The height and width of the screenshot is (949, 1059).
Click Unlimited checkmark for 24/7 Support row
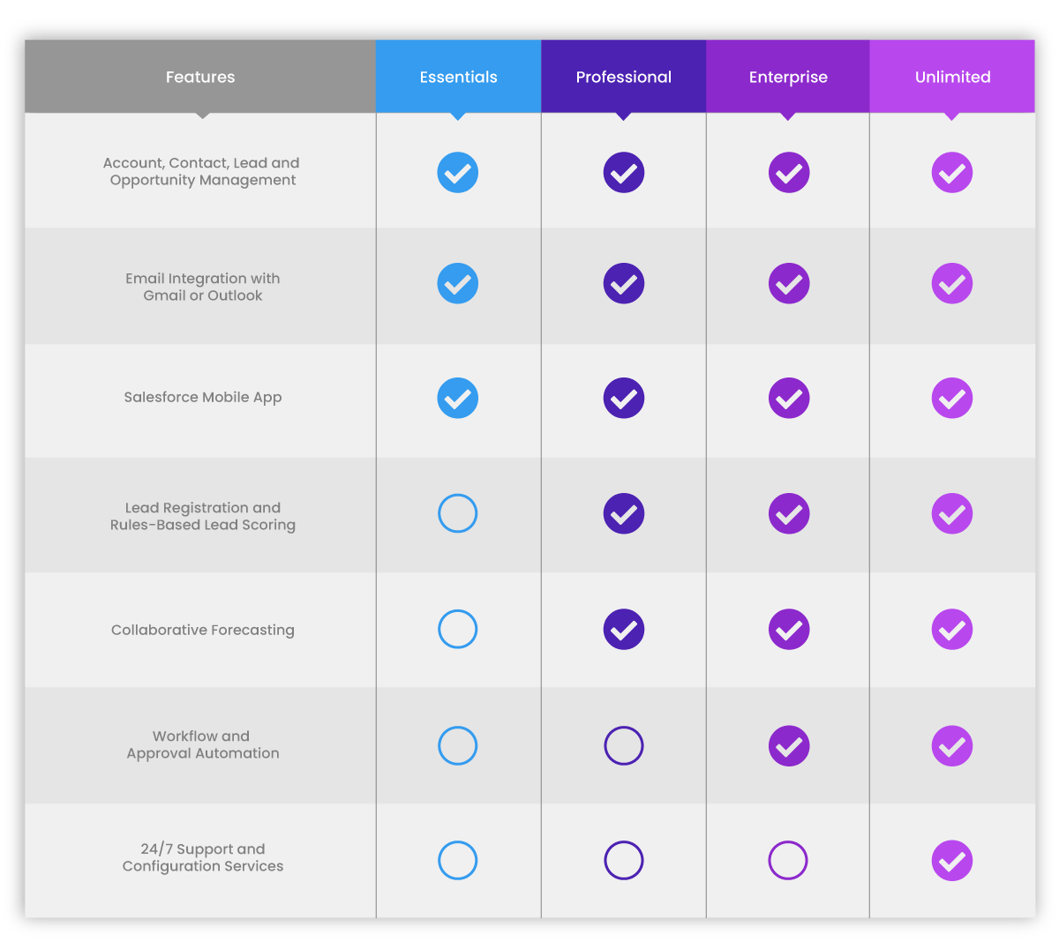[952, 861]
